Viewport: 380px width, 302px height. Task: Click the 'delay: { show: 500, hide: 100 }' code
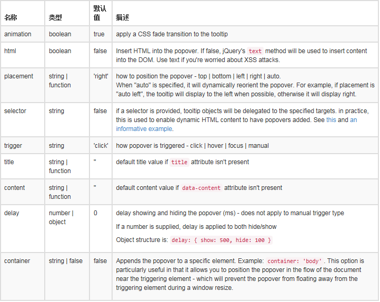[x=222, y=240]
